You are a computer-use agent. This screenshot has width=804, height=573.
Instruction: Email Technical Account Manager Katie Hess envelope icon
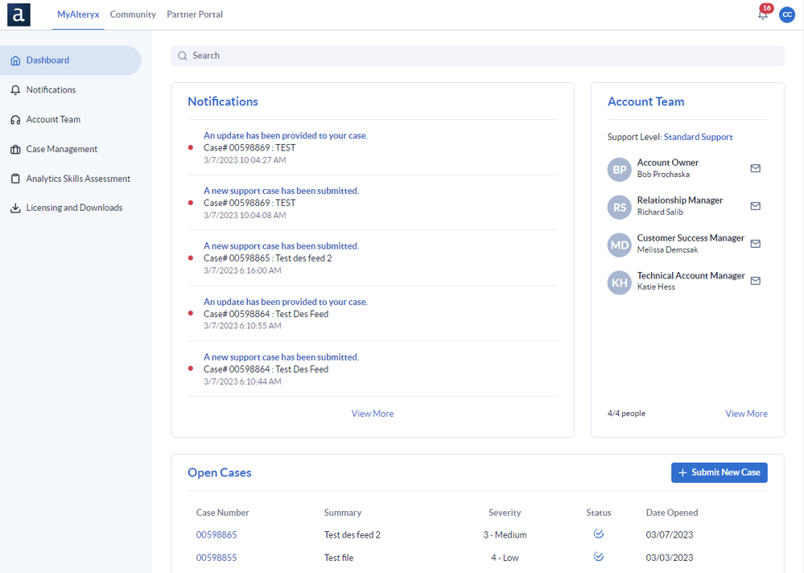[755, 280]
